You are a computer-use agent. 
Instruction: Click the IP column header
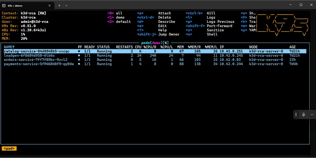coord(222,47)
